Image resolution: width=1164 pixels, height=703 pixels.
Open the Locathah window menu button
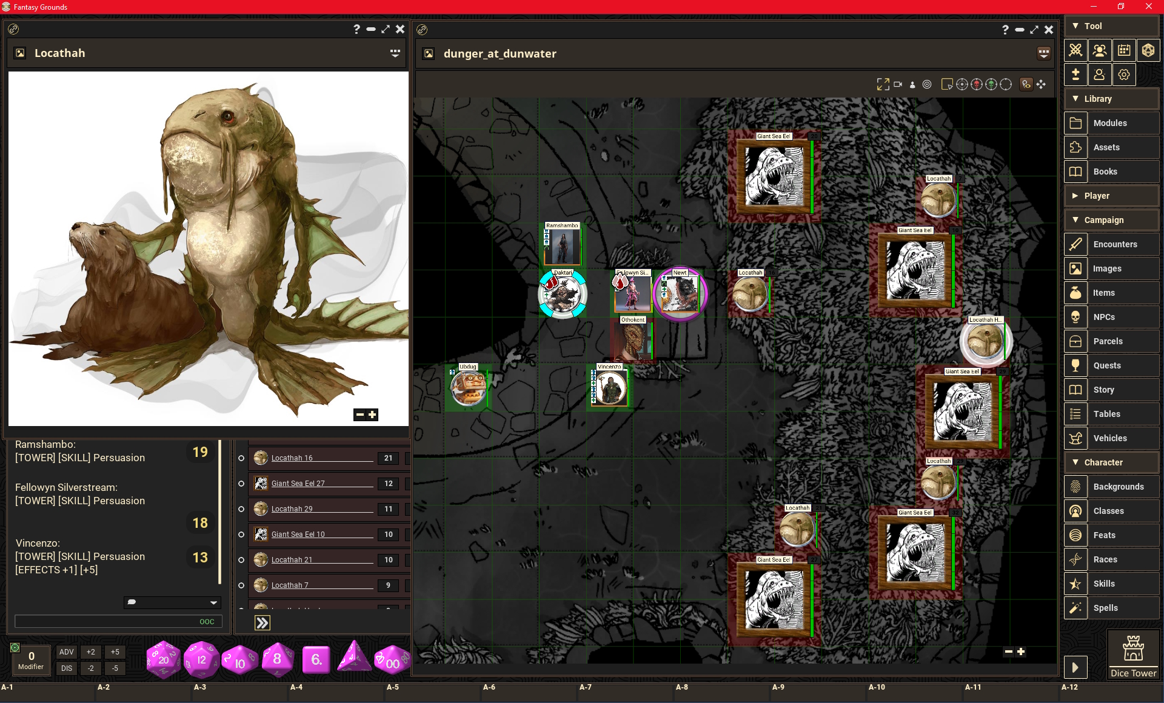[x=395, y=53]
